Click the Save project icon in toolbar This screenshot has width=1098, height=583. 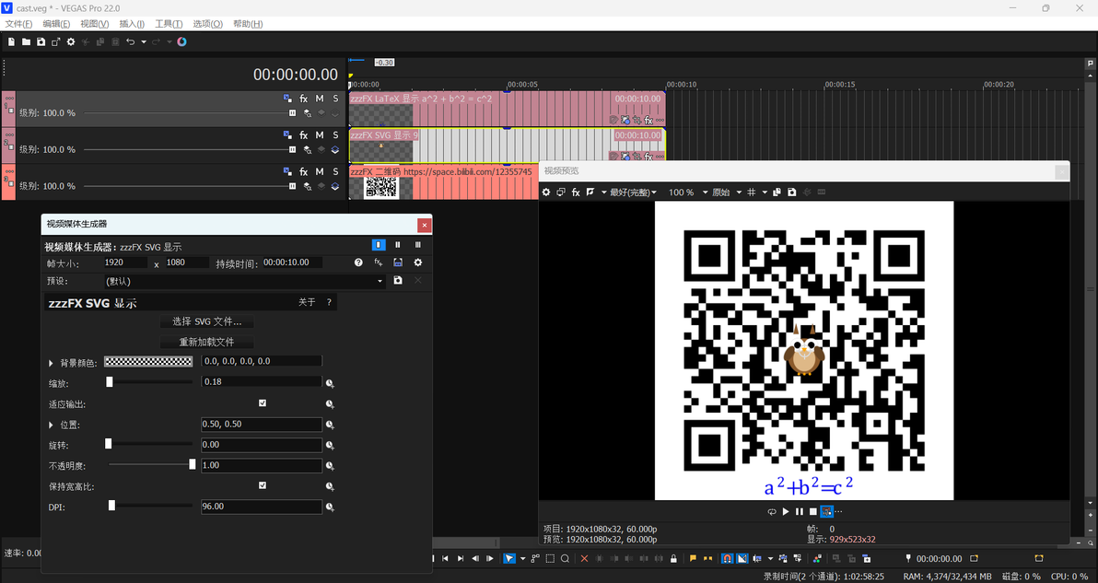(x=41, y=42)
